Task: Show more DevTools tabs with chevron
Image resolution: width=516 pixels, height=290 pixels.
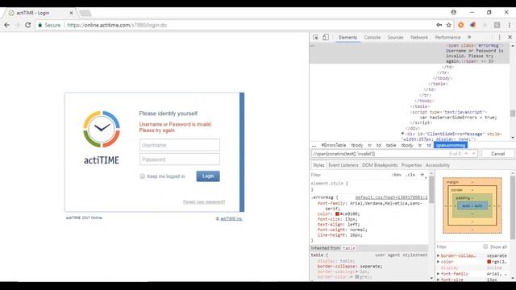Action: tap(469, 37)
